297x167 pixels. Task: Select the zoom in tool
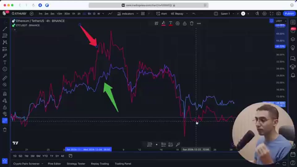pos(5,85)
